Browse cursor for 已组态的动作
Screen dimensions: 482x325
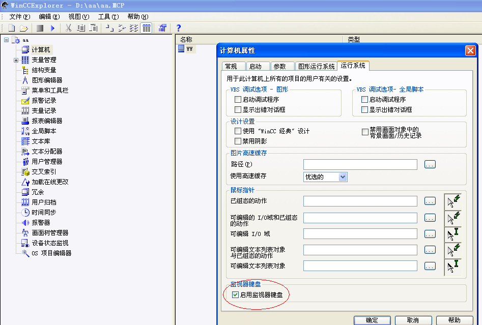click(430, 201)
